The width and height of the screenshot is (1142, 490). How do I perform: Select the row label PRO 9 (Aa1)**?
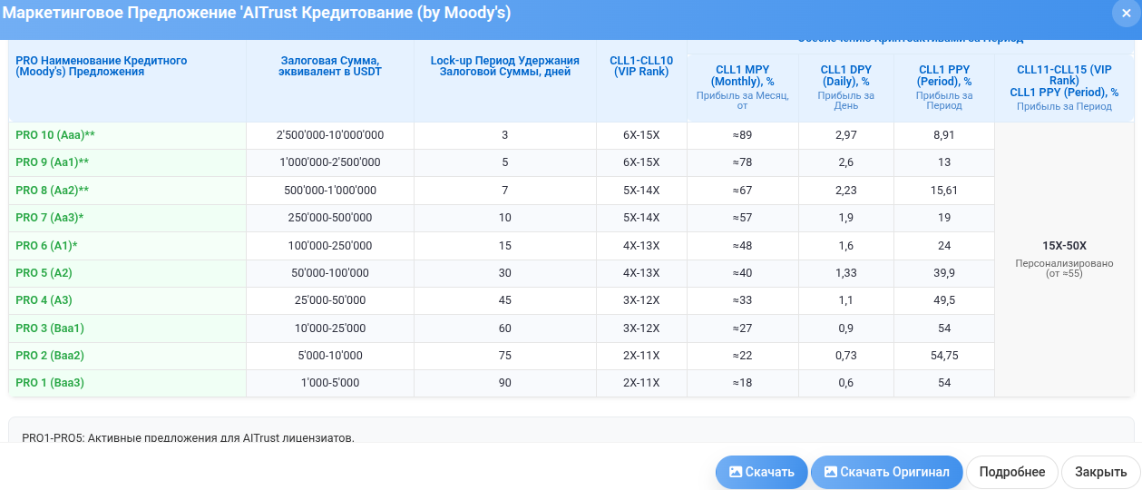coord(52,162)
